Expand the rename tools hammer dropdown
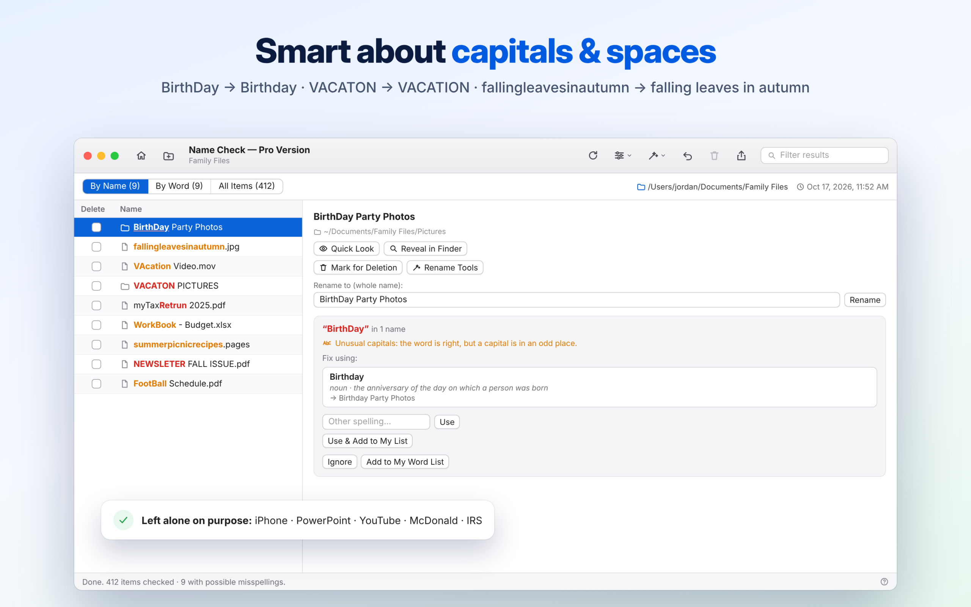Screen dimensions: 971x607 coord(657,156)
